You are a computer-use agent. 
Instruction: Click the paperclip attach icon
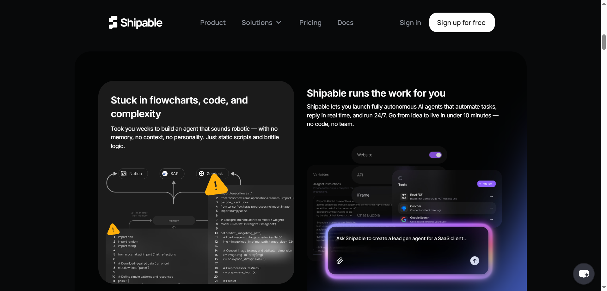(340, 261)
